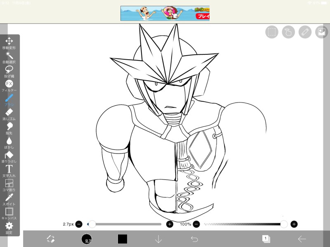Click the opacity slider track

point(245,224)
